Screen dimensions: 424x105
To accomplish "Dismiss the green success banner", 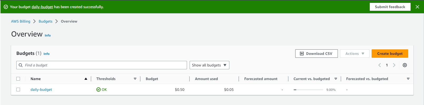I will point(417,7).
